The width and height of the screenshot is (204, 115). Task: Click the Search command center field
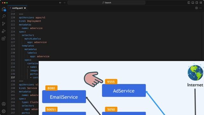[106, 3]
